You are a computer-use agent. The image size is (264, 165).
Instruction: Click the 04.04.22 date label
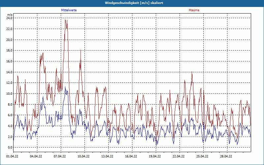[36, 156]
